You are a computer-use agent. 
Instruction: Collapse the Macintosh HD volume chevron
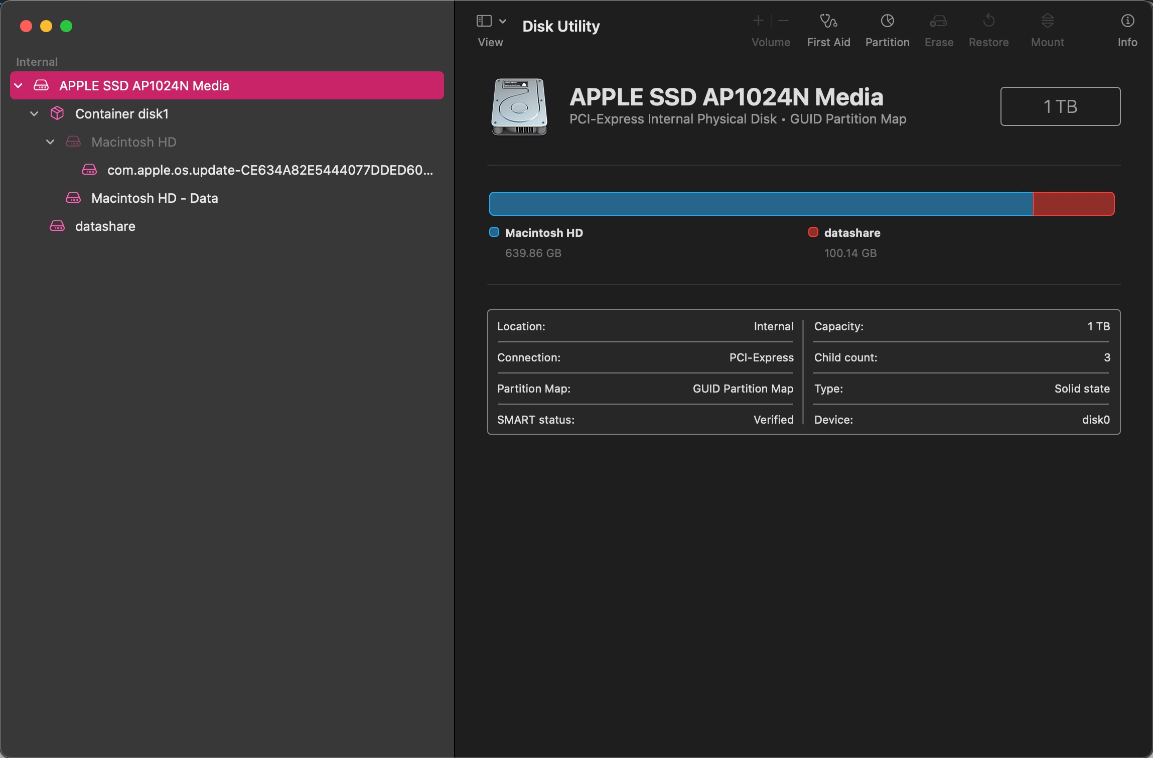(50, 142)
